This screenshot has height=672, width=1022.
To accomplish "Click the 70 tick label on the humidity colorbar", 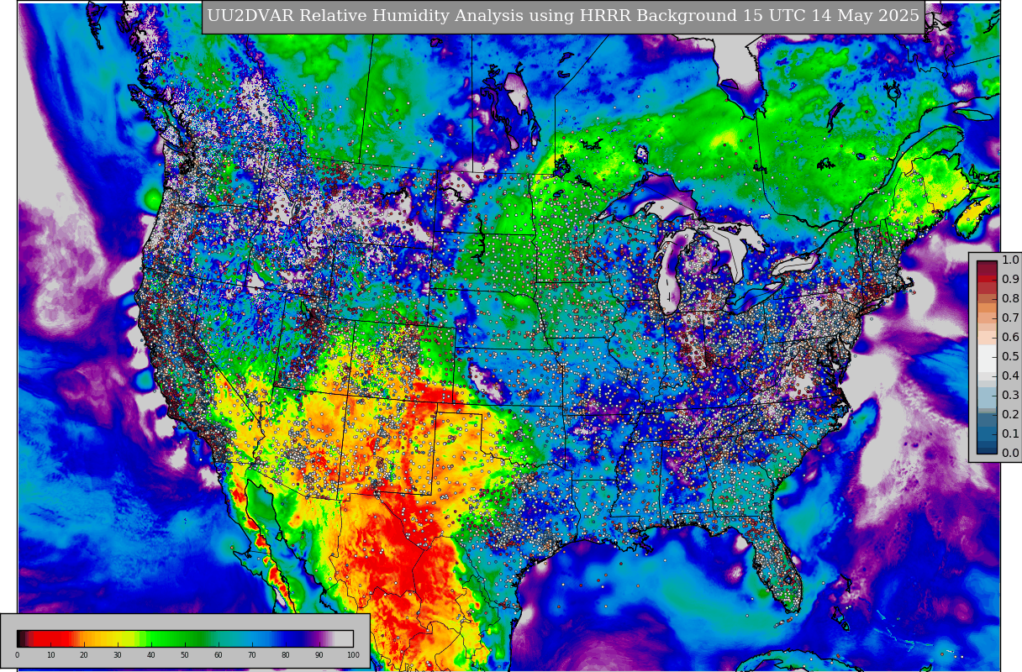I will pos(252,654).
